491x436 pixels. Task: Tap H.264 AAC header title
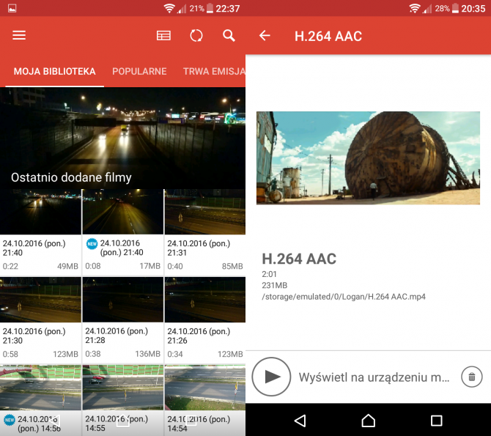pos(328,36)
